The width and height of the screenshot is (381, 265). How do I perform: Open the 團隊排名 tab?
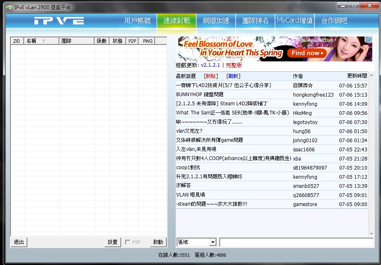(x=255, y=21)
